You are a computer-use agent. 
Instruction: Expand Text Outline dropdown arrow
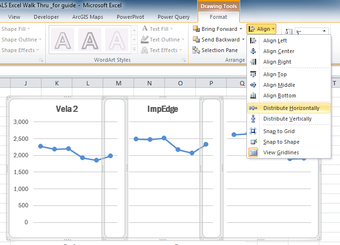[x=183, y=39]
